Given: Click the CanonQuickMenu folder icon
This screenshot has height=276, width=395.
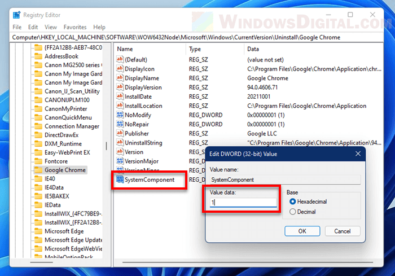Looking at the screenshot, I should [38, 117].
